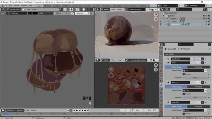Open Paint mode dropdown in upper image editor
The image size is (212, 119).
(105, 10)
